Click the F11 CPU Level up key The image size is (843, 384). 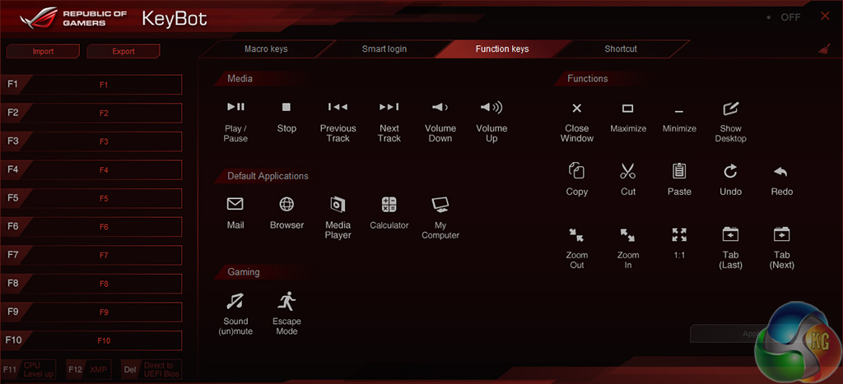pyautogui.click(x=29, y=369)
